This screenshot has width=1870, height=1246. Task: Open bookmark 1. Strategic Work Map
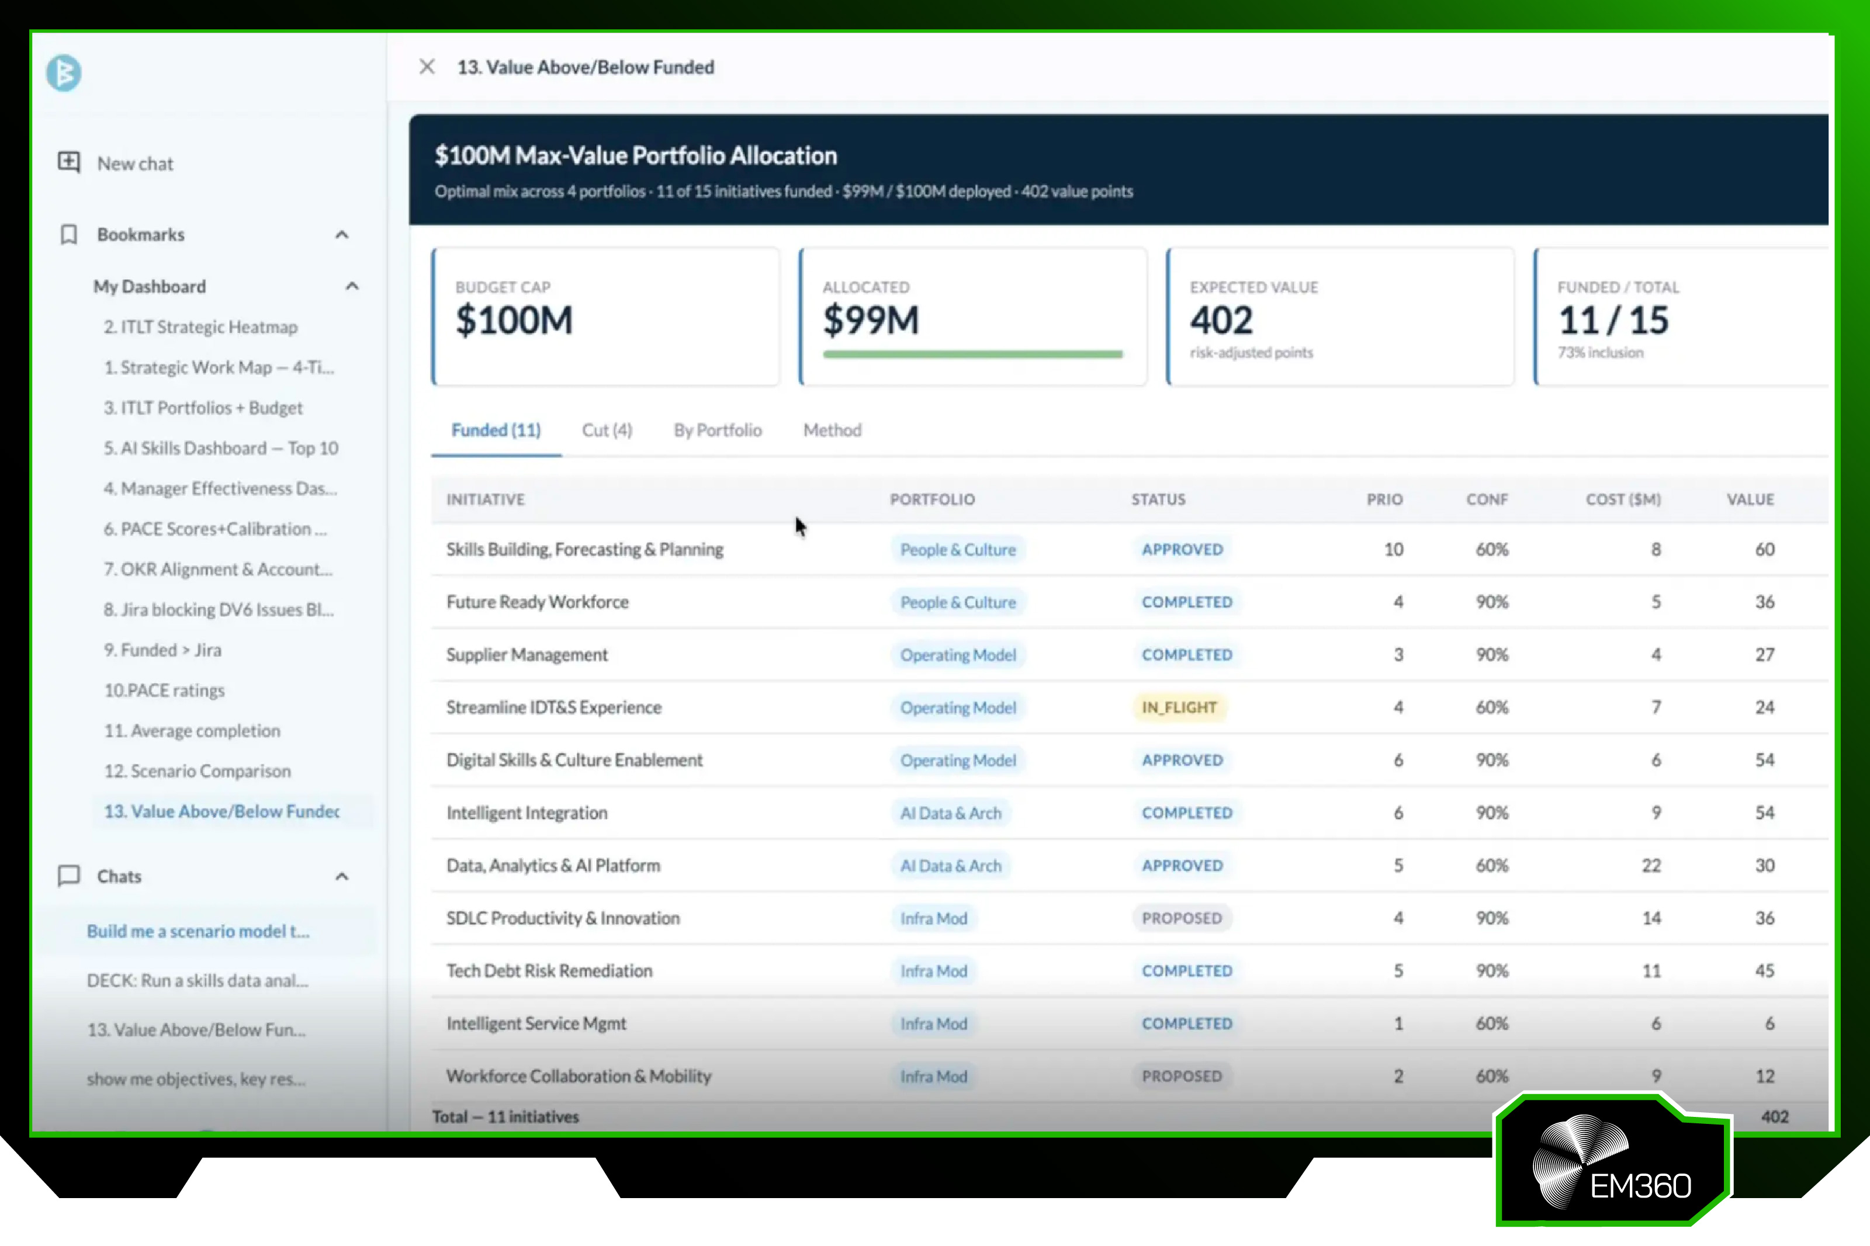[x=219, y=367]
